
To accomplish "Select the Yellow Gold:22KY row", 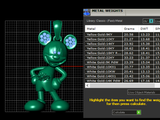I will [x=123, y=58].
